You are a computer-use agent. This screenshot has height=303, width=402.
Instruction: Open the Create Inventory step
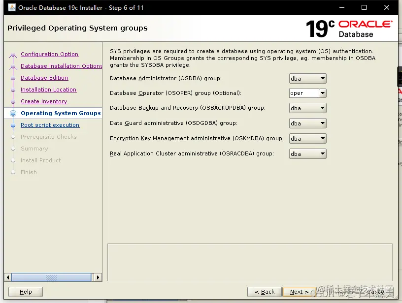pyautogui.click(x=44, y=101)
